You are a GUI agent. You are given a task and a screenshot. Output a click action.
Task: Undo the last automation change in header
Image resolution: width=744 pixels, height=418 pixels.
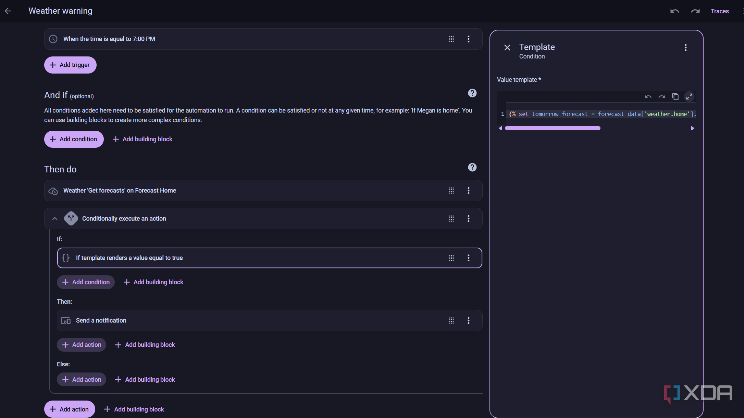coord(674,11)
